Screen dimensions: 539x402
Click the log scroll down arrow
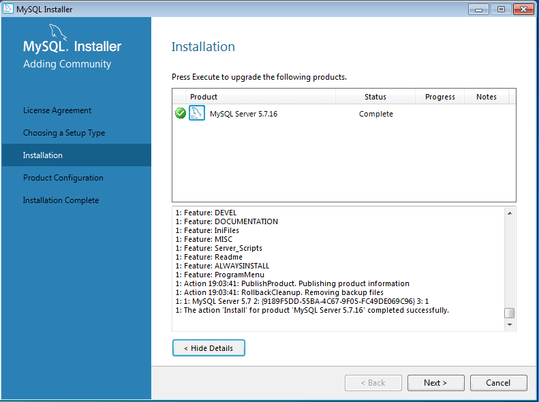[x=510, y=325]
